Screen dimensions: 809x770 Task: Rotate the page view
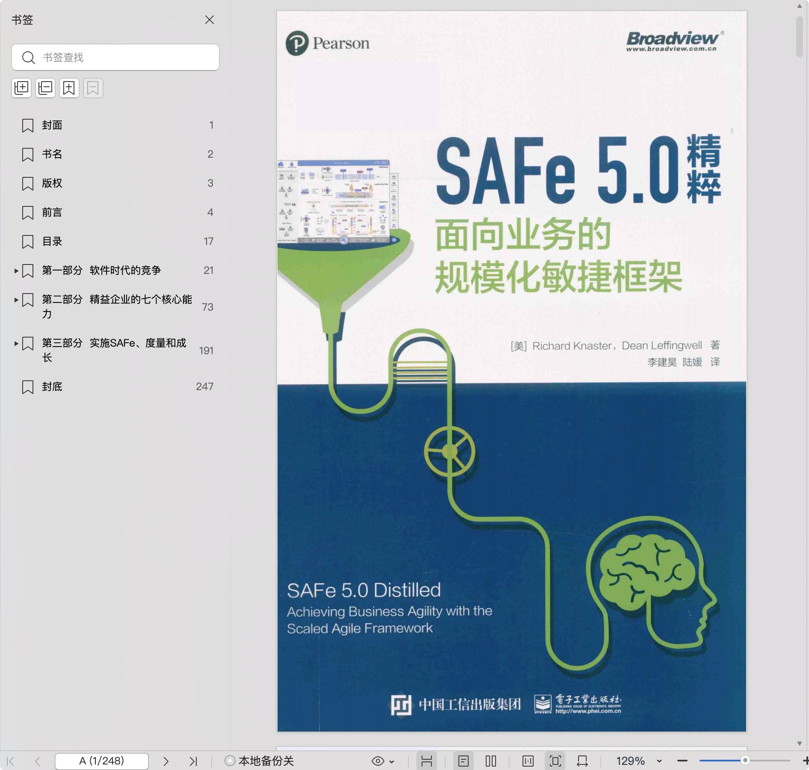point(582,761)
